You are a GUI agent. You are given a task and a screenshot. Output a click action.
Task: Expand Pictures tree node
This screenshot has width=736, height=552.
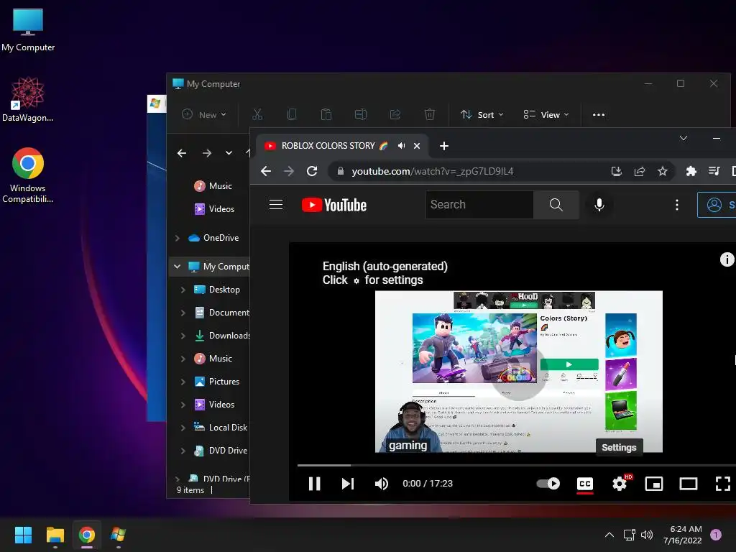pos(183,382)
